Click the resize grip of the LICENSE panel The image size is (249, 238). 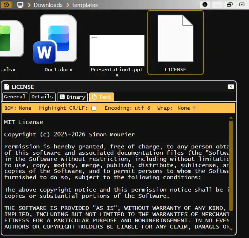pyautogui.click(x=234, y=233)
